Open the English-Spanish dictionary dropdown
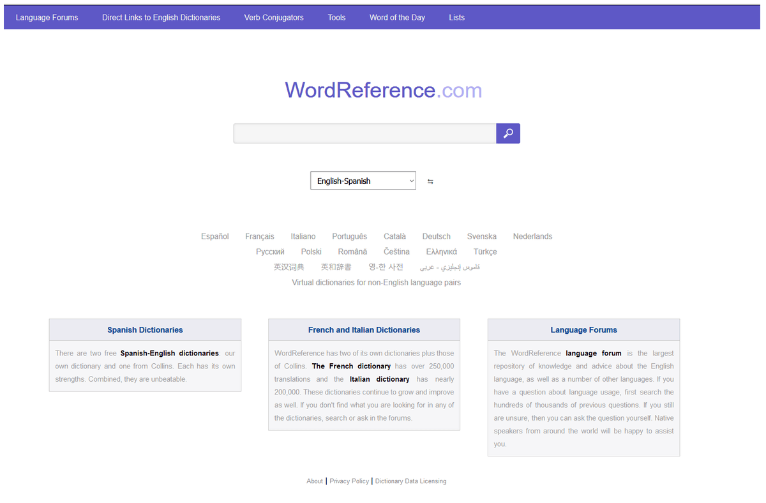The width and height of the screenshot is (766, 503). pos(363,181)
